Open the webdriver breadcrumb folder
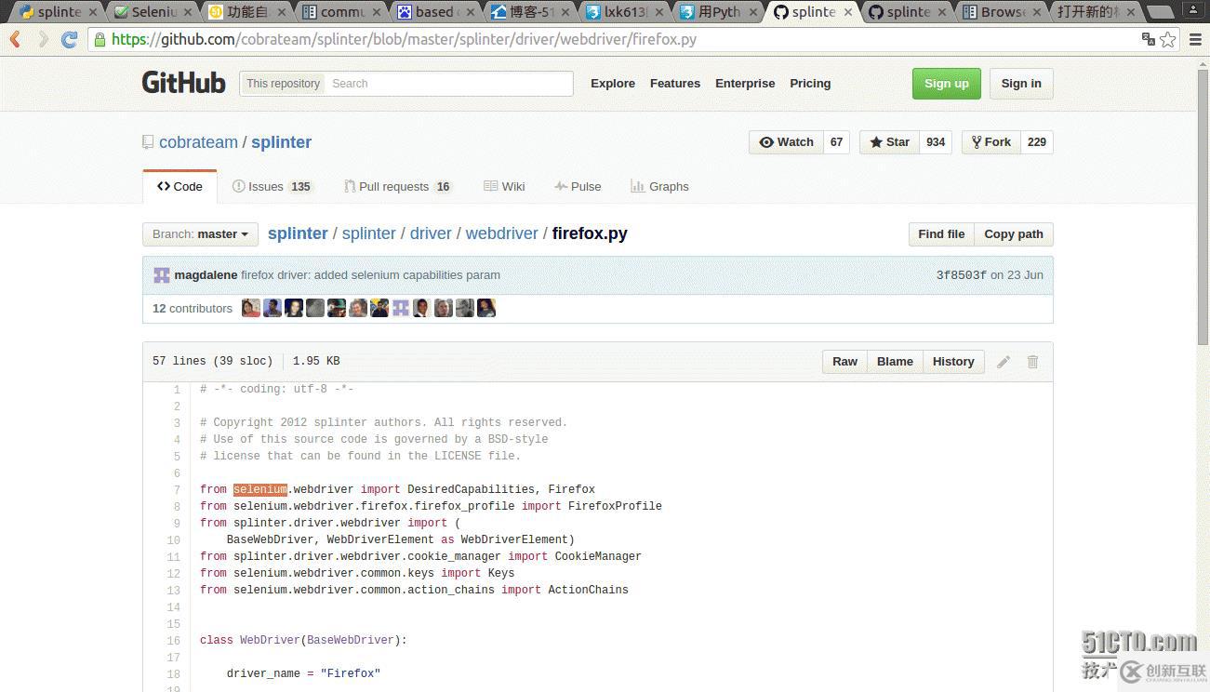This screenshot has height=692, width=1210. [502, 233]
